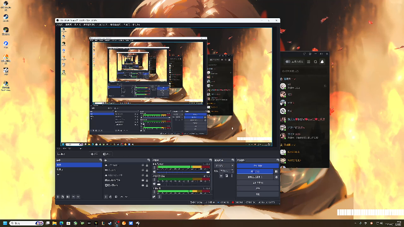This screenshot has width=404, height=227.
Task: Click the Windows Start button
Action: coord(5,223)
